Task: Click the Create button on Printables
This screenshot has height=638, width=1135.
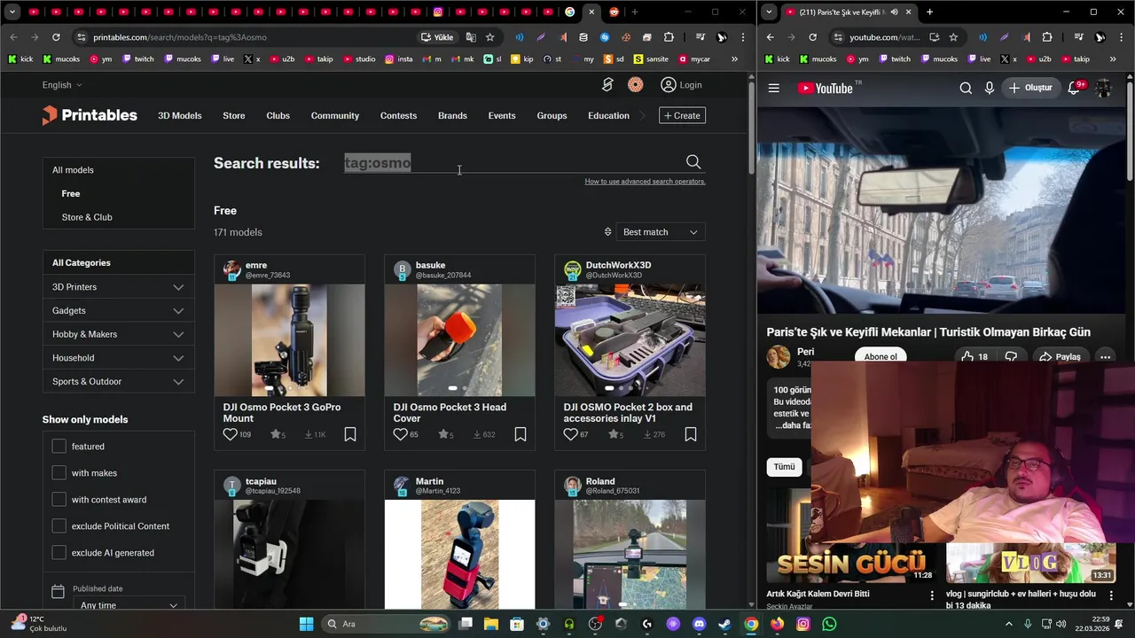Action: coord(683,115)
